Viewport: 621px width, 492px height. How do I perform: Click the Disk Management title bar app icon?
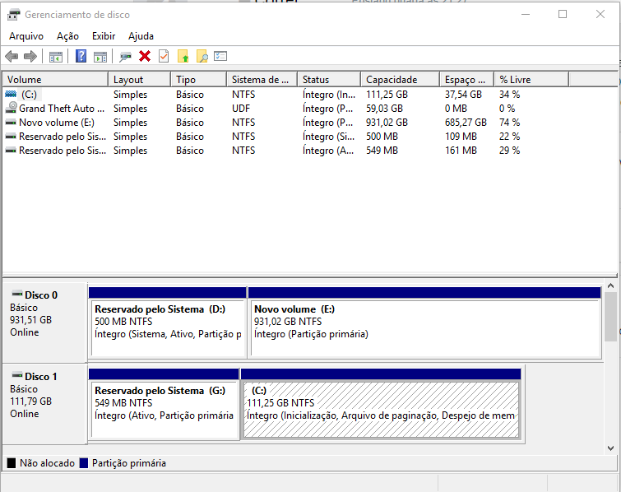[13, 15]
